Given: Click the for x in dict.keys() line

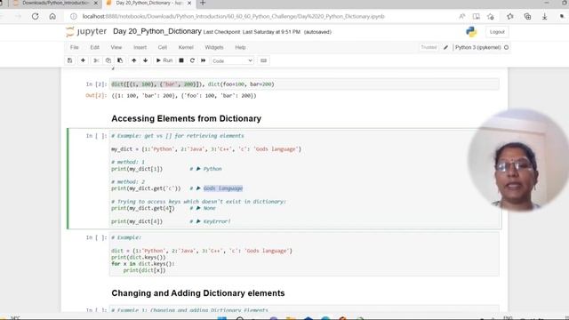Looking at the screenshot, I should point(143,264).
